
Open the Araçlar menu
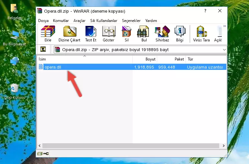(x=79, y=21)
